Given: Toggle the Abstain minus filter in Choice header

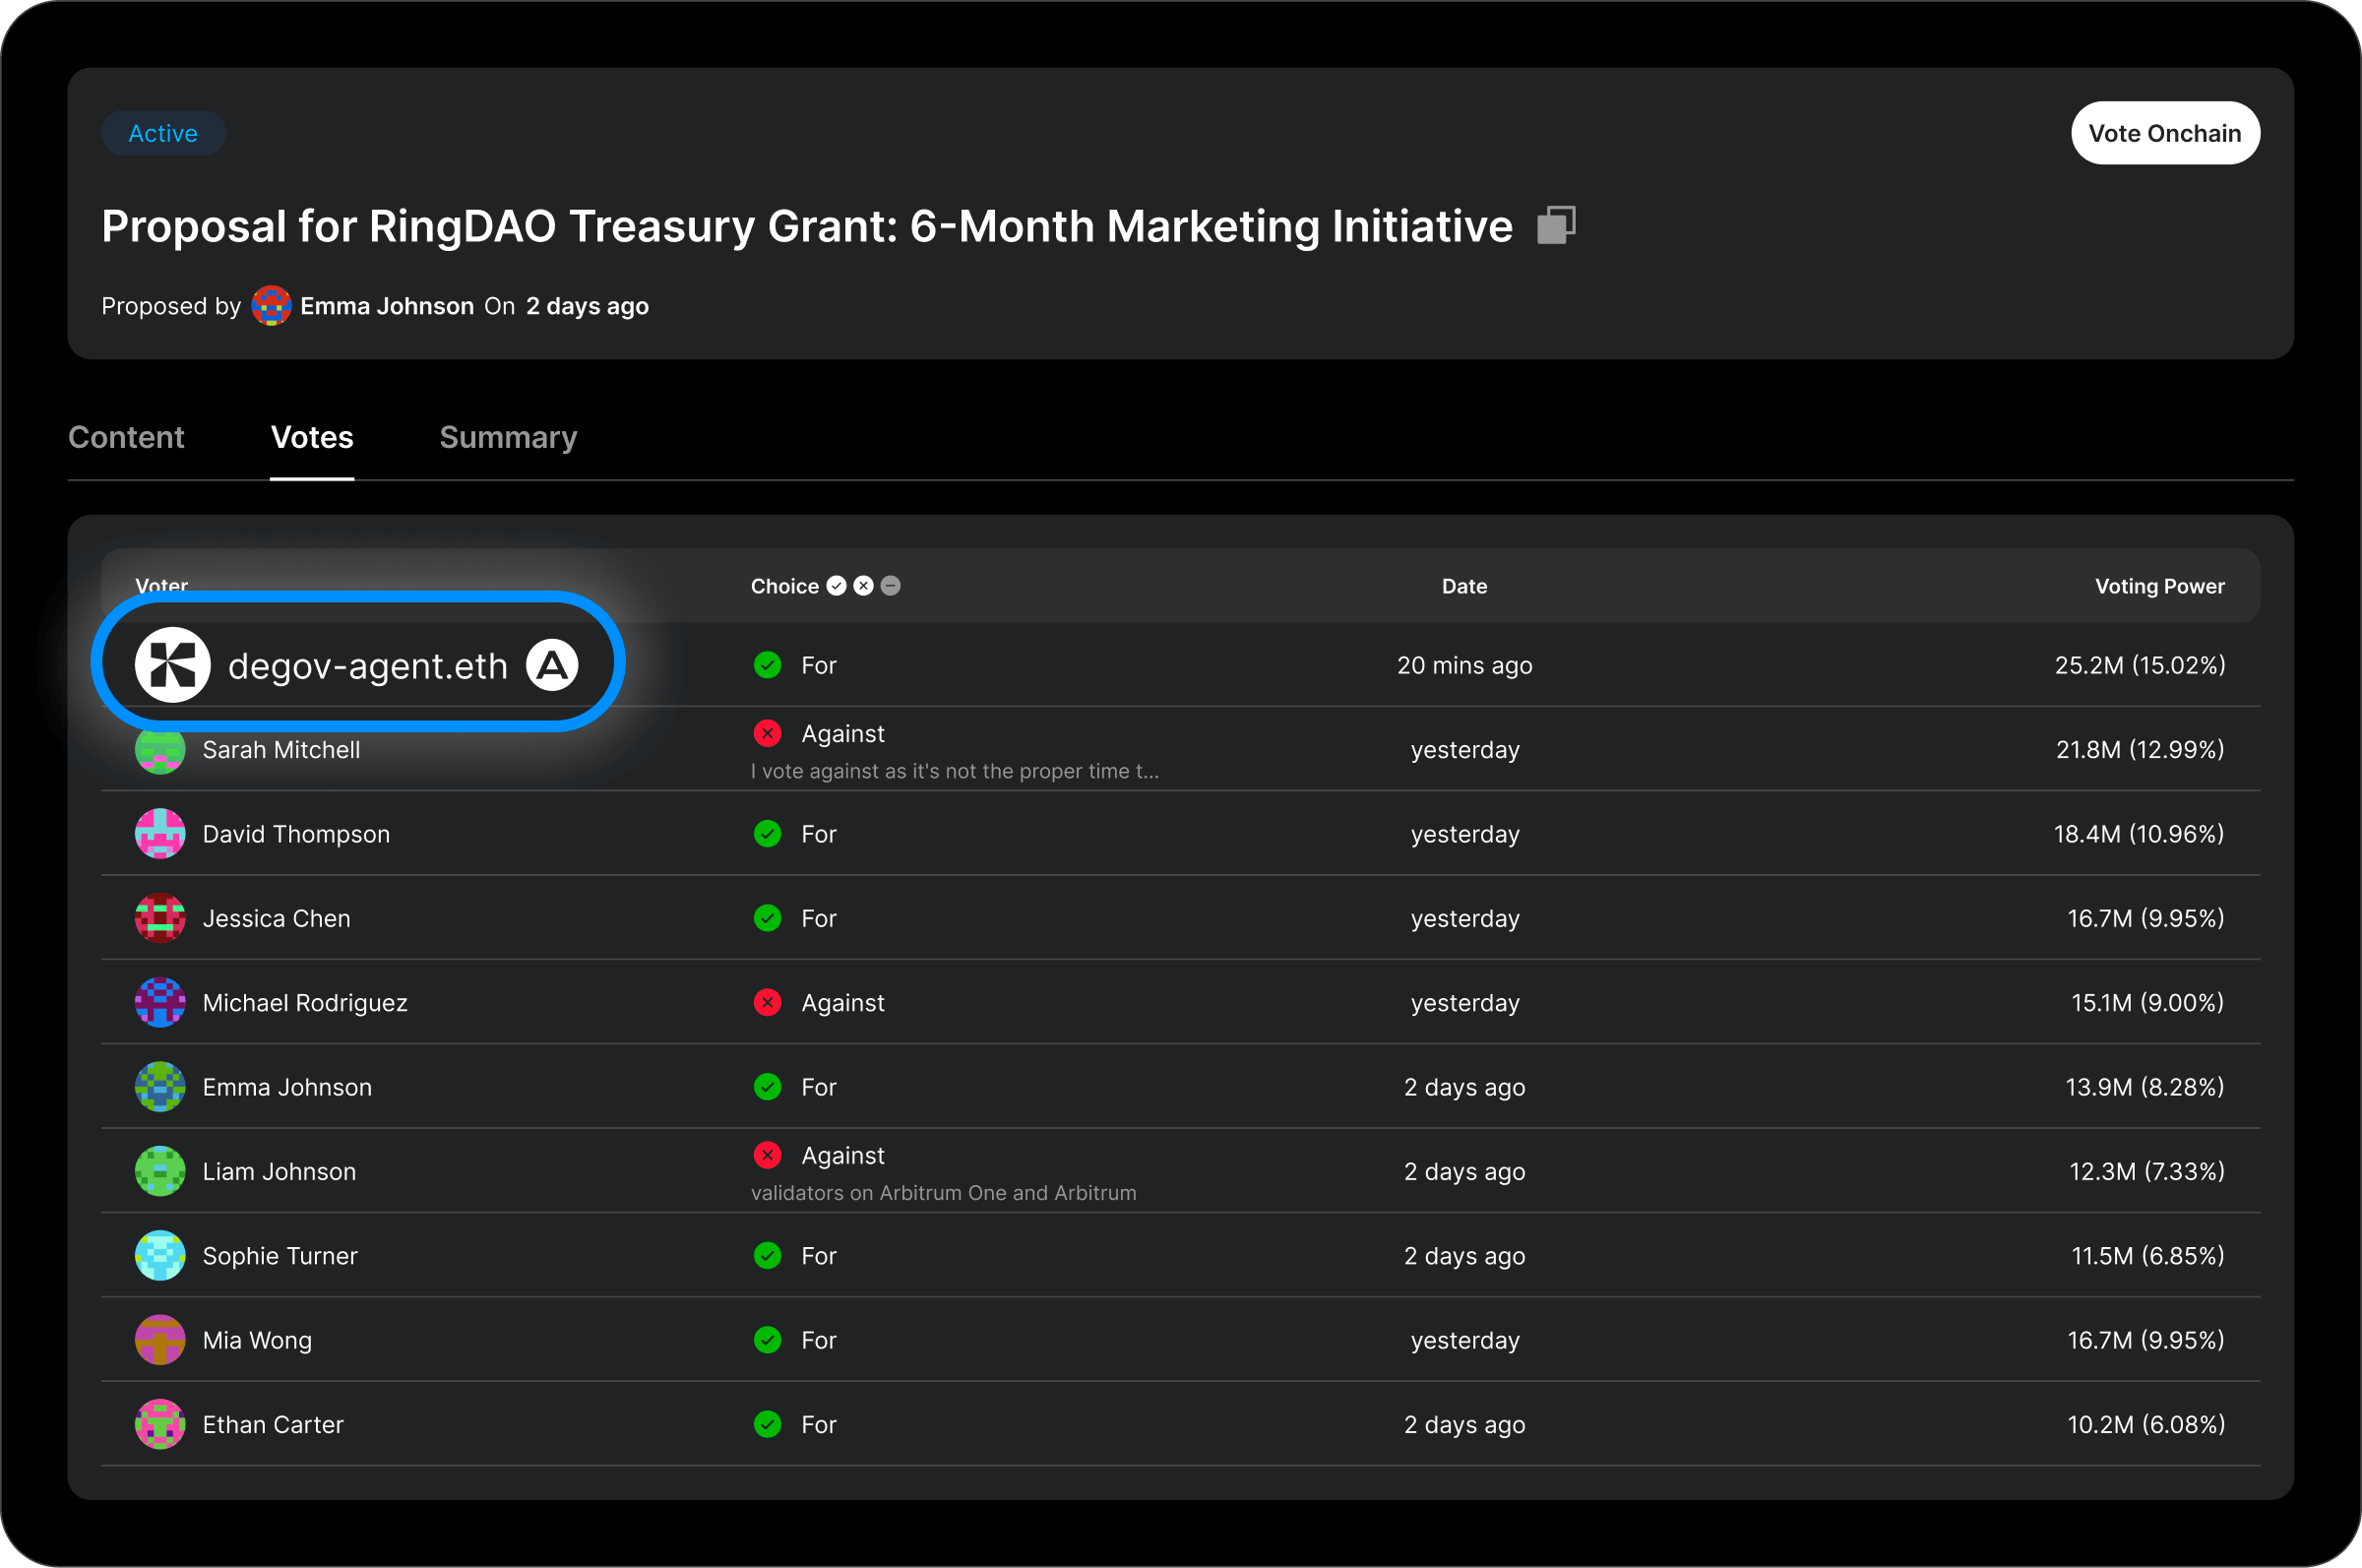Looking at the screenshot, I should [x=891, y=586].
